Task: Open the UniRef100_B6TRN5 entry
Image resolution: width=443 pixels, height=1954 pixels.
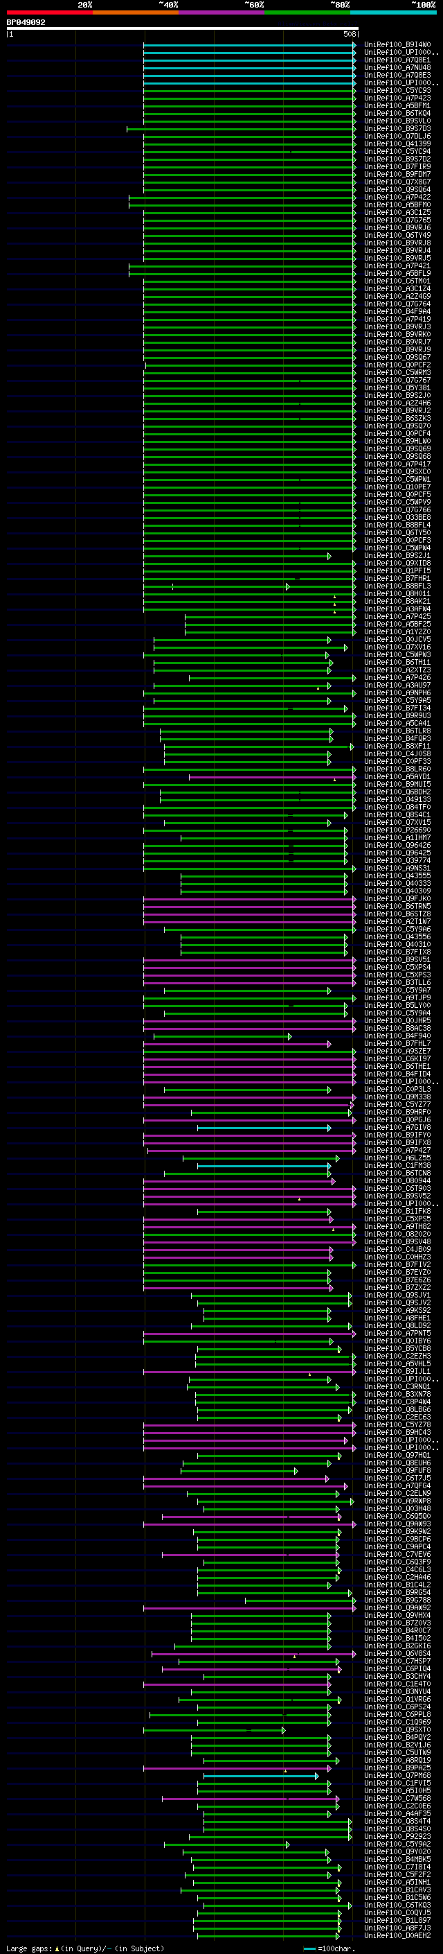Action: coord(397,906)
